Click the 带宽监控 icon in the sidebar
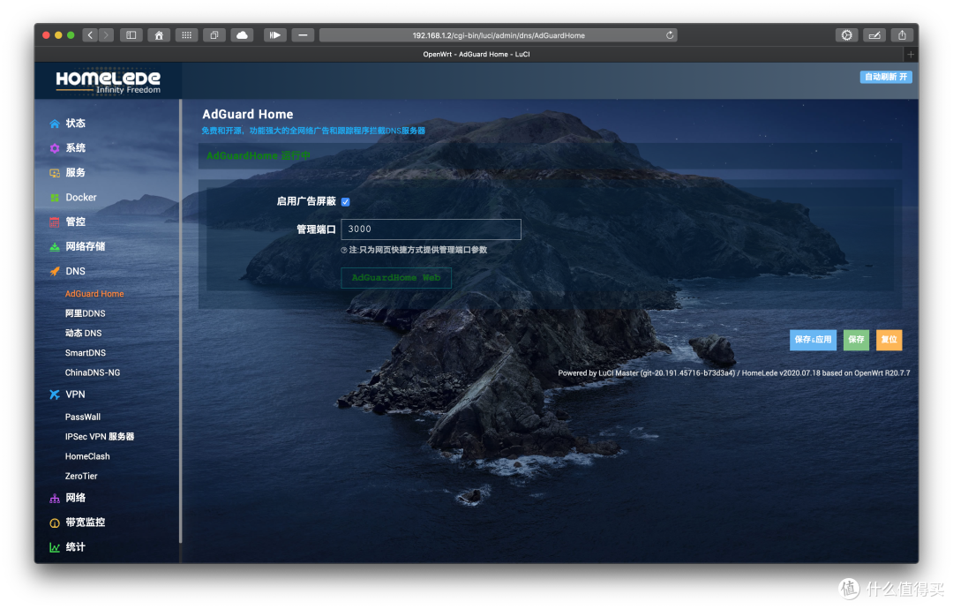Screen dimensions: 953x609 55,523
